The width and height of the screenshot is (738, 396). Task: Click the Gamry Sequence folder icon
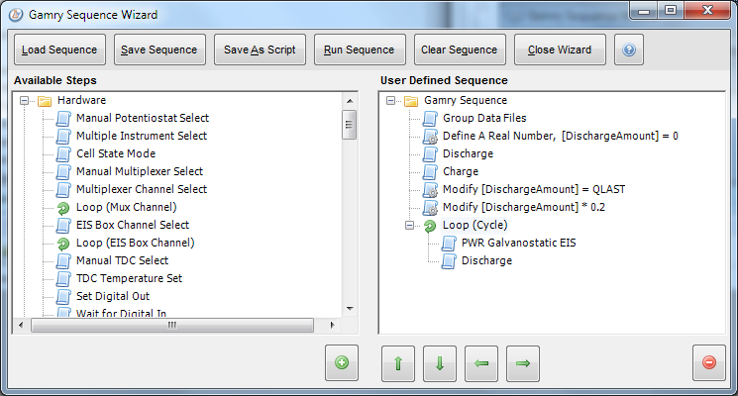point(411,101)
